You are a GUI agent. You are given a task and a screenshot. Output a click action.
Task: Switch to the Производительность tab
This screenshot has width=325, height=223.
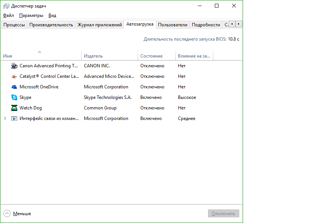point(51,25)
